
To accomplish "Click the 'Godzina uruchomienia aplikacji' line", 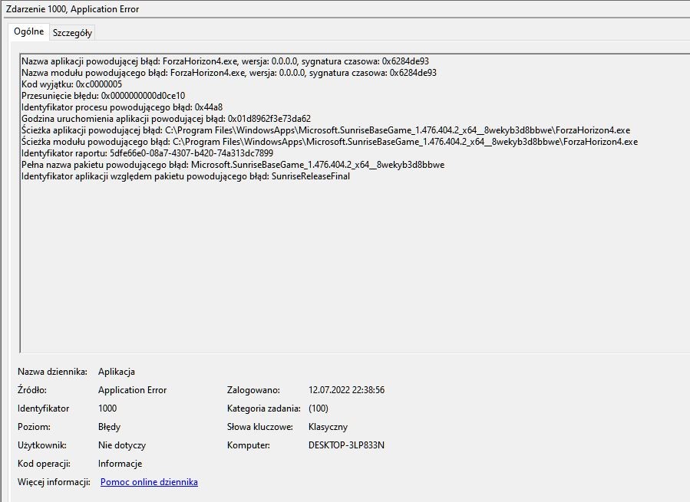I will (166, 119).
